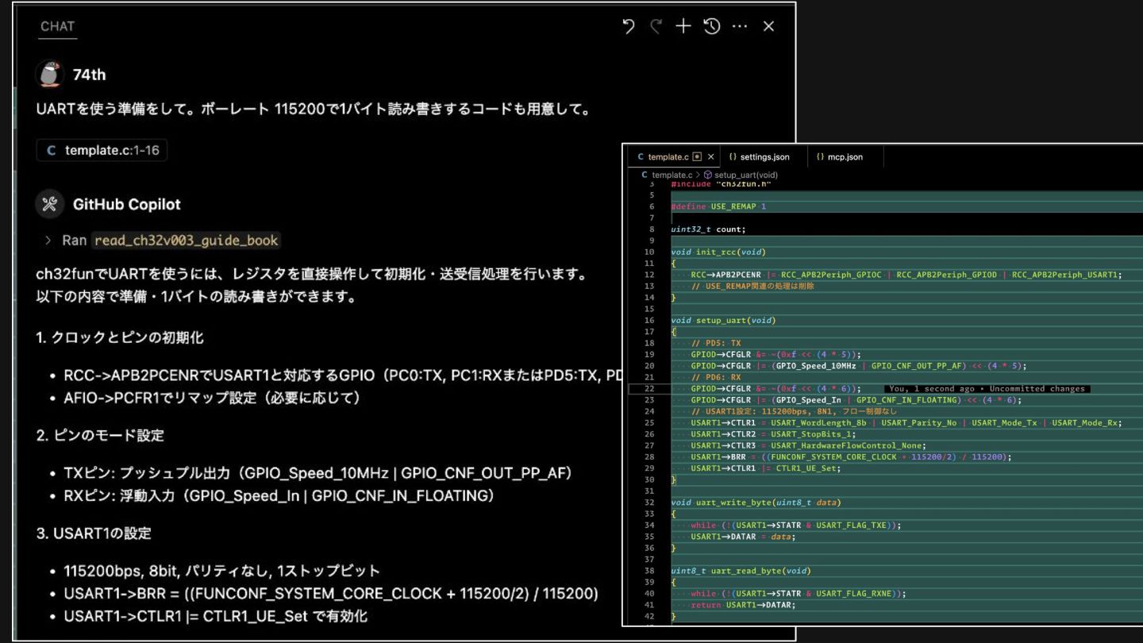Click line number 22 in the gutter
The image size is (1143, 643).
click(x=650, y=389)
